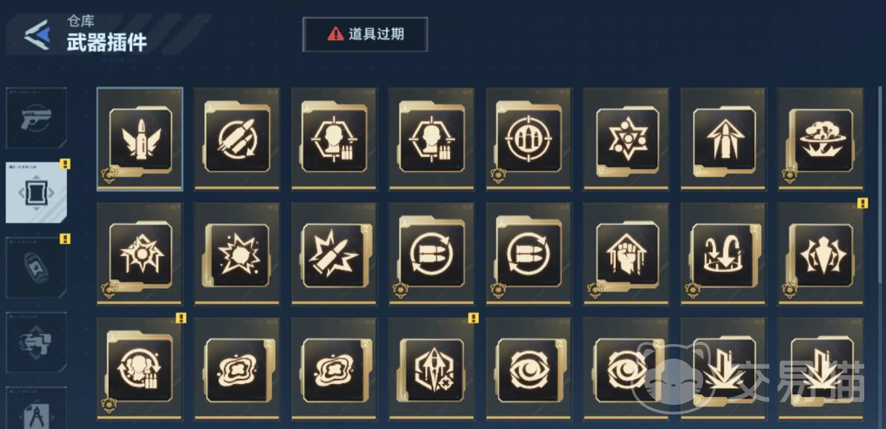Select the first bullet reload cycle plugin
Image resolution: width=886 pixels, height=429 pixels.
[x=432, y=254]
